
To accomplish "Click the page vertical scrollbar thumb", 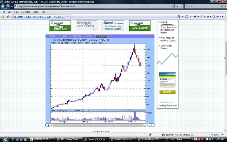I will (x=226, y=58).
